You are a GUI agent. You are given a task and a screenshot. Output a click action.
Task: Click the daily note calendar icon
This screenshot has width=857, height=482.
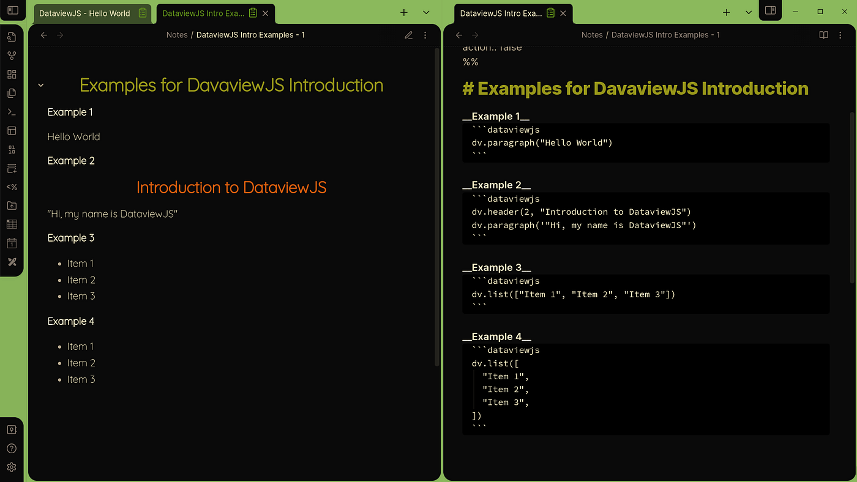pos(12,243)
